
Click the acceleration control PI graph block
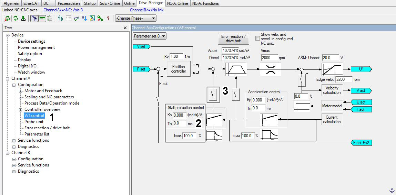tap(269, 120)
